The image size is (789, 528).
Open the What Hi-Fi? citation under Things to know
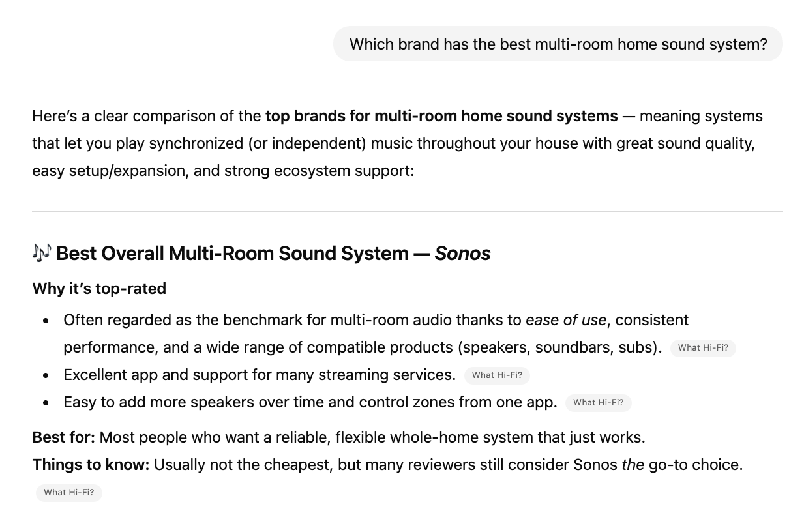tap(68, 492)
